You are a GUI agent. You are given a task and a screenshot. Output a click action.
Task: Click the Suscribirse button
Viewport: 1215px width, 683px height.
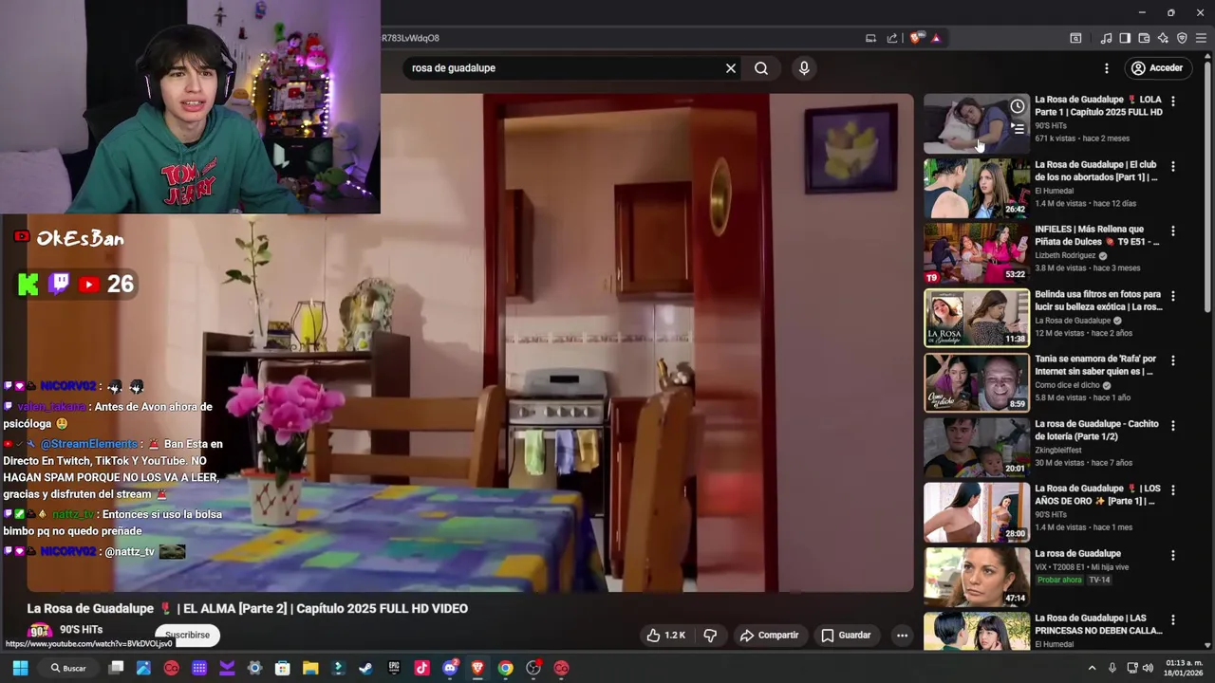coord(187,635)
